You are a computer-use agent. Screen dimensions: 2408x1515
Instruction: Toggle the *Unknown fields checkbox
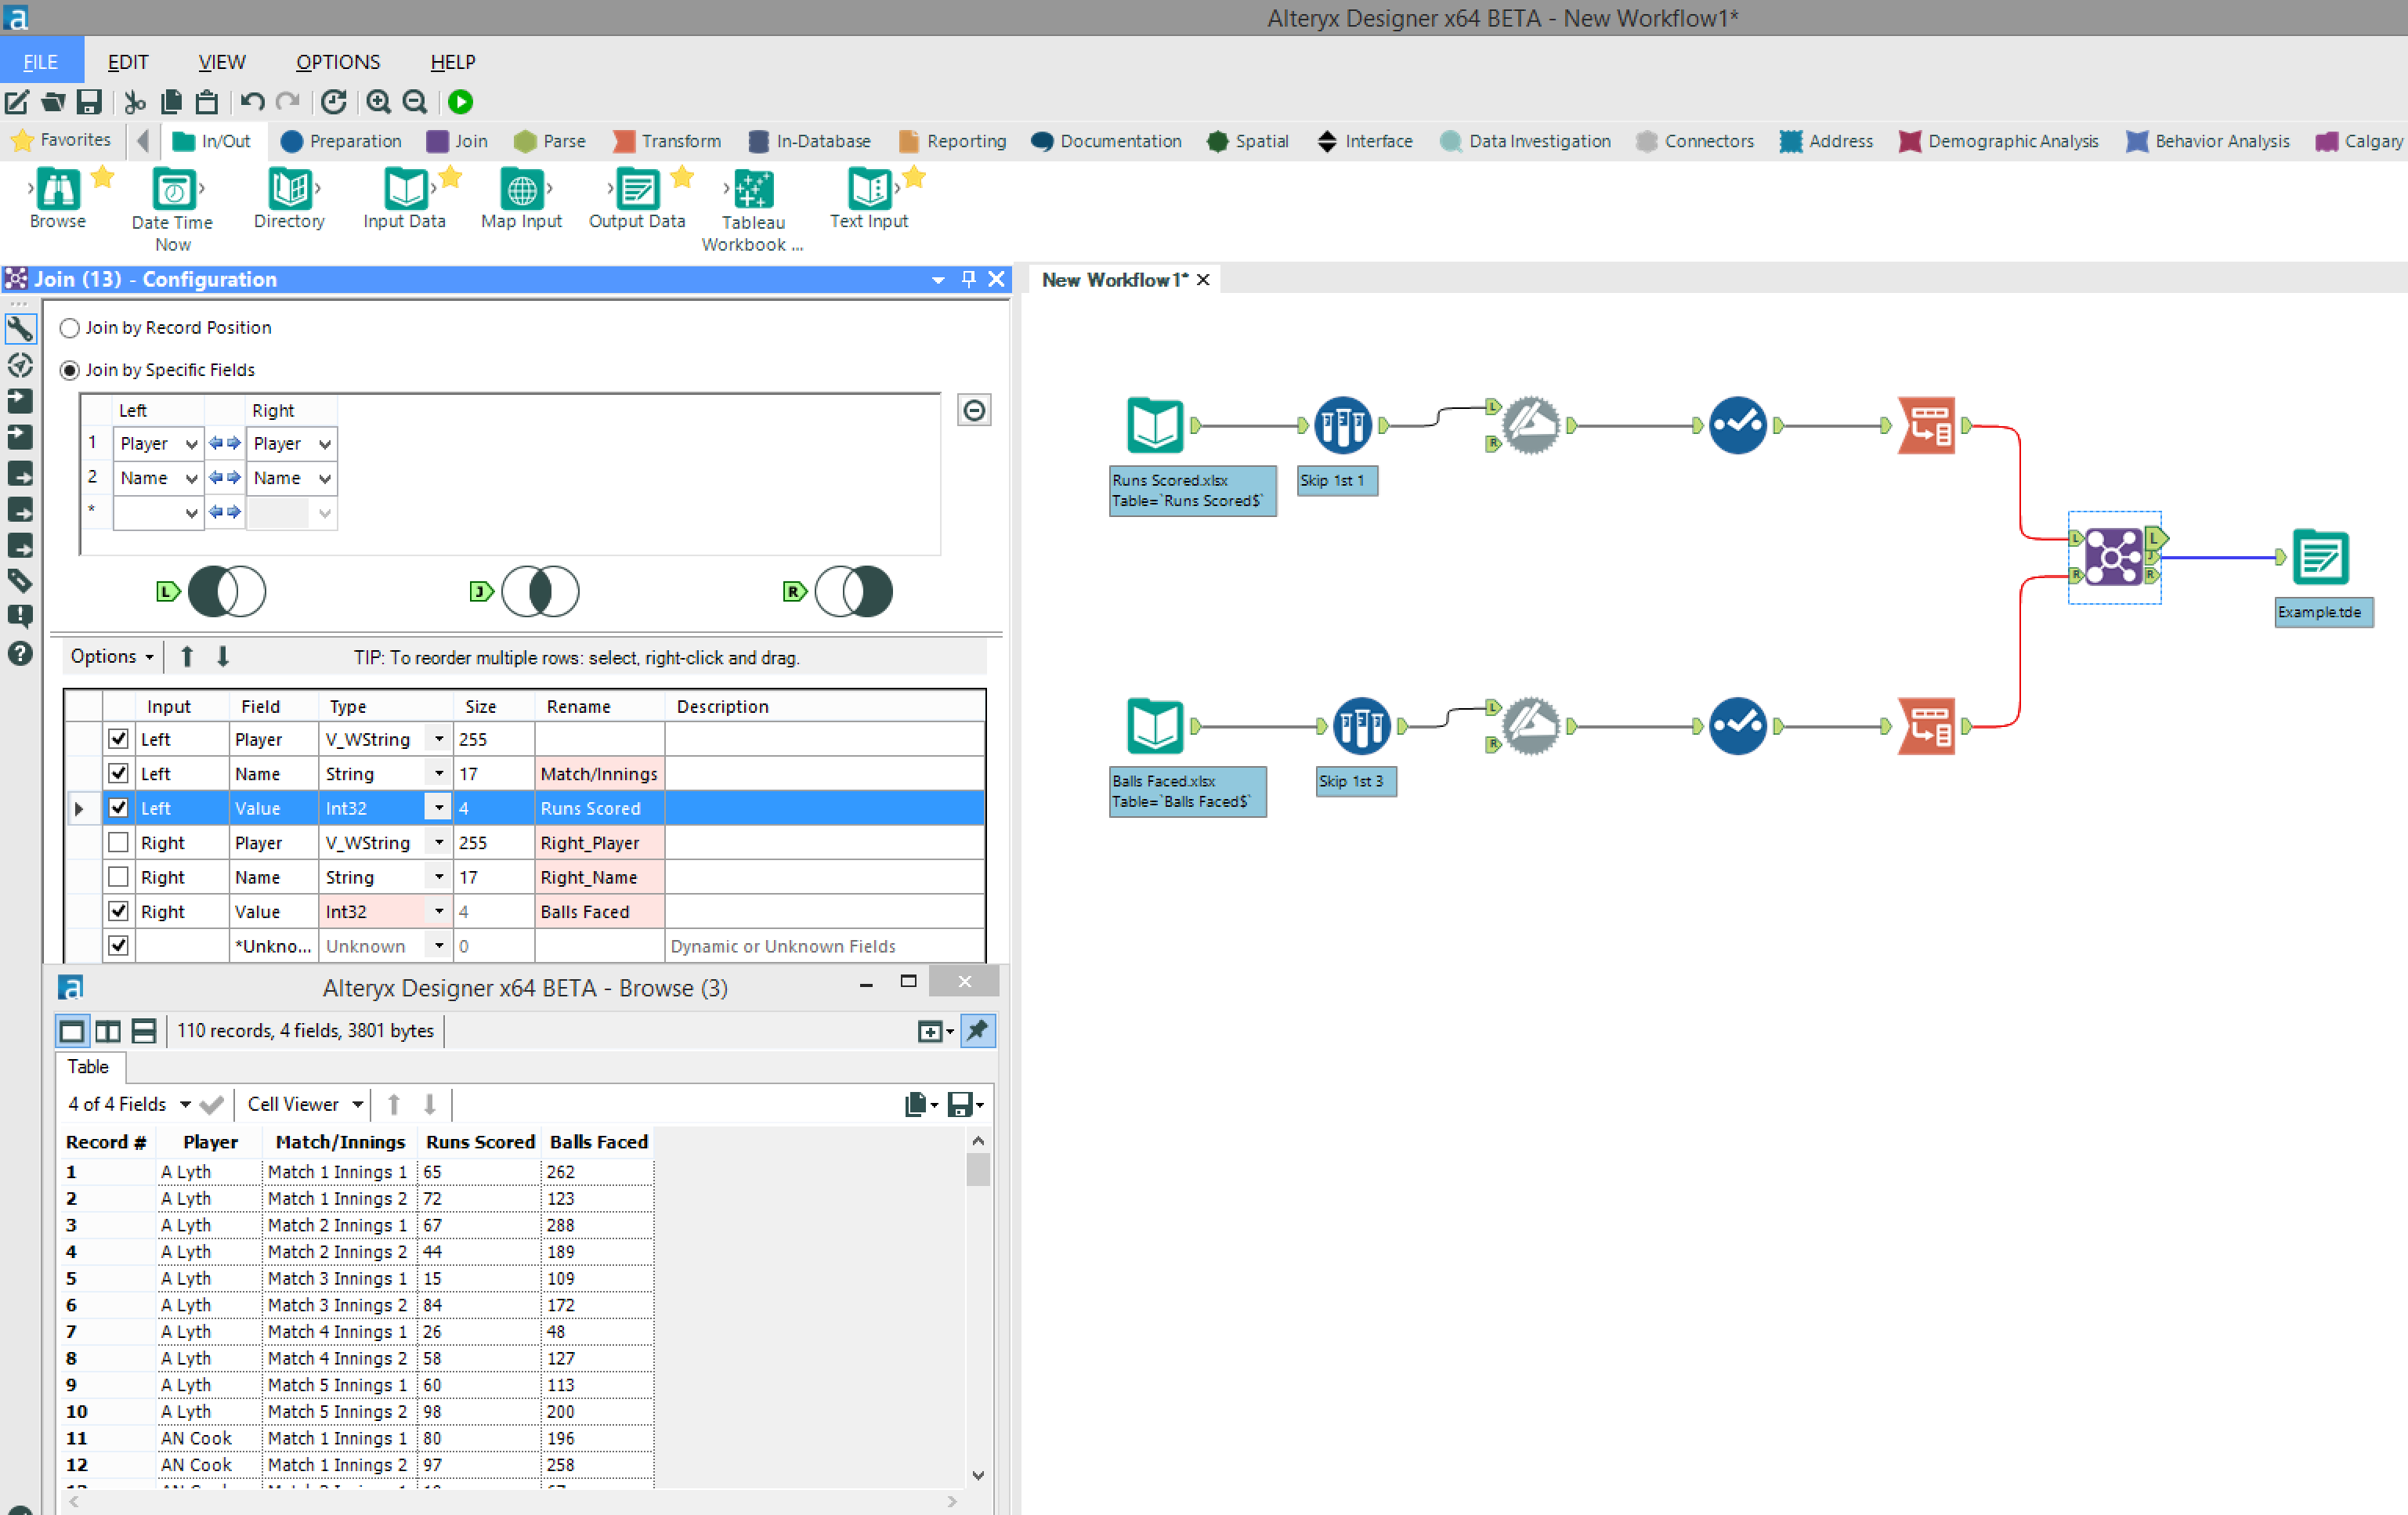[x=118, y=945]
